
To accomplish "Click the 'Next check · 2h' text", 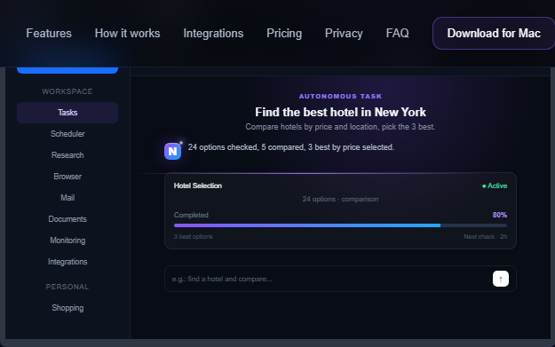I will (485, 237).
